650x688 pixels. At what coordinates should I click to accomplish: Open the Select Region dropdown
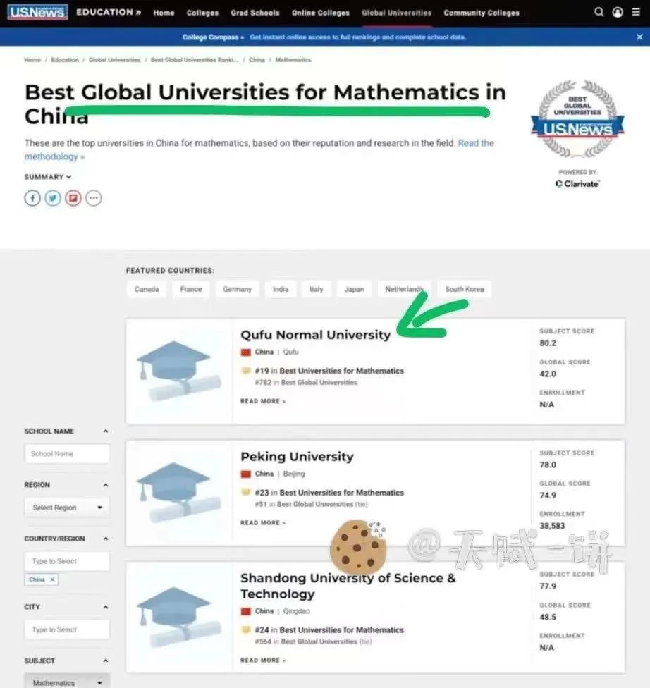click(67, 508)
